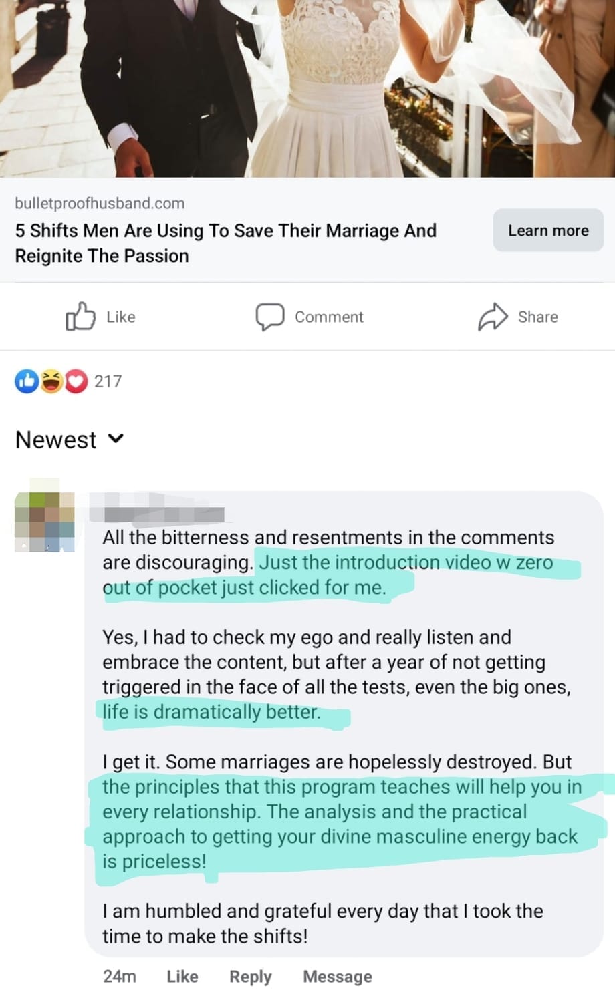Open the bulletproofhusband.com link

100,203
